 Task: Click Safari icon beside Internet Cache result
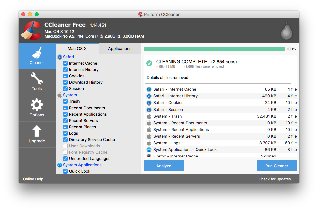(149, 89)
